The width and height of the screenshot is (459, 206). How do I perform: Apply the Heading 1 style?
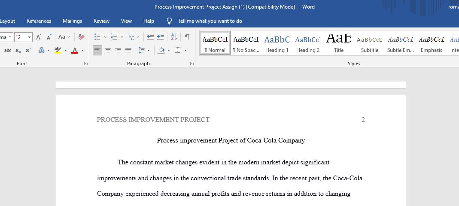click(277, 43)
